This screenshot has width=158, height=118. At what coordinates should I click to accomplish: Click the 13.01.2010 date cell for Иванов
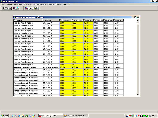coord(51,38)
